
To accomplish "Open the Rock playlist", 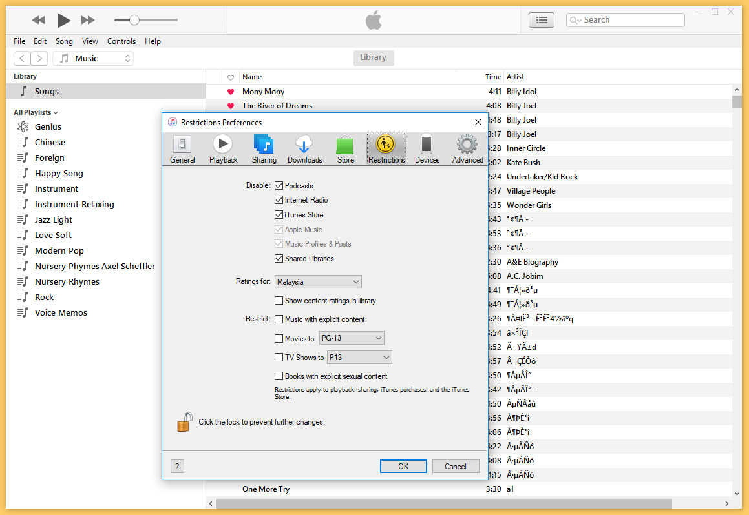I will click(44, 297).
